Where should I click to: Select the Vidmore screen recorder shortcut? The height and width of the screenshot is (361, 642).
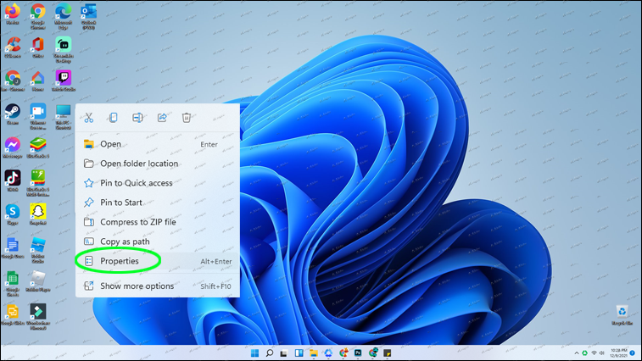(37, 116)
